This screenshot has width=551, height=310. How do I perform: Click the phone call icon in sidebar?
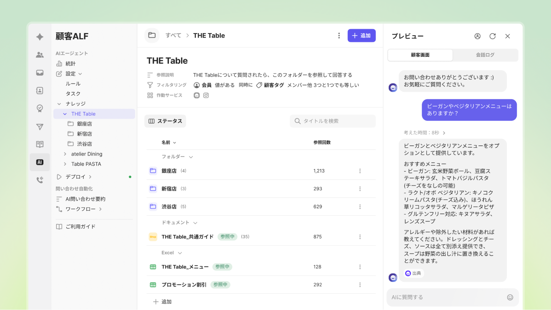pos(40,180)
